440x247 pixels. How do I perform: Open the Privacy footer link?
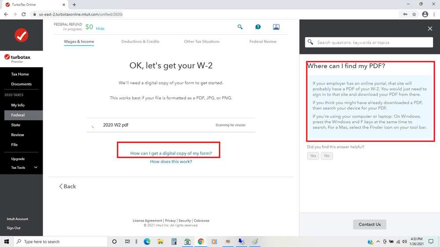[170, 221]
